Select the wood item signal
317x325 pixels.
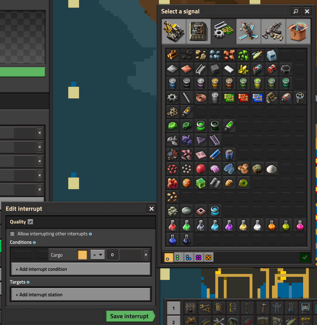coord(173,55)
